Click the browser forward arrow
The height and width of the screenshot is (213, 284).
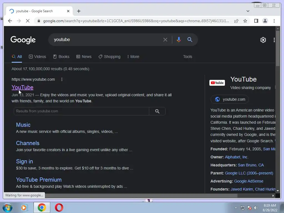(x=19, y=21)
